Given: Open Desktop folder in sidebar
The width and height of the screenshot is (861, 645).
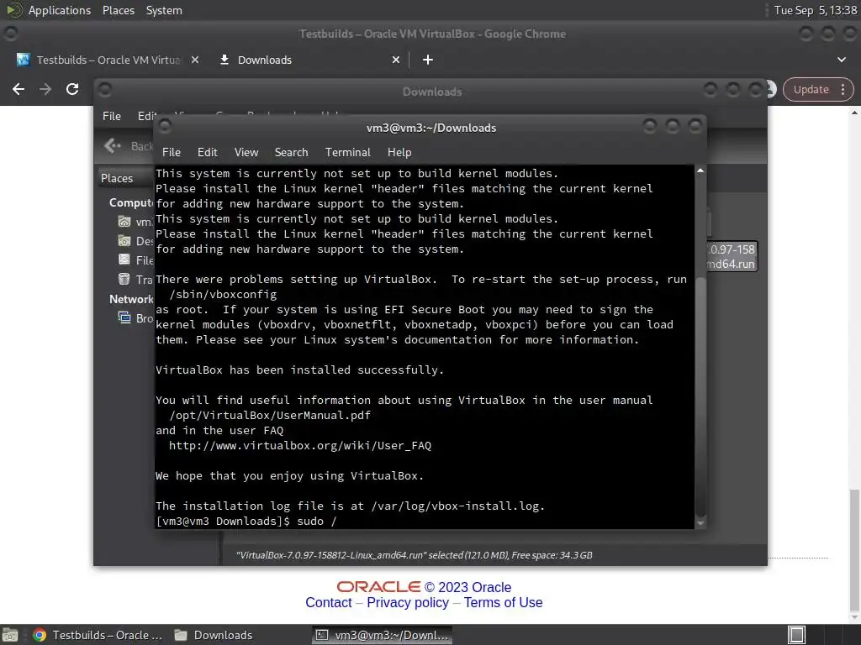Looking at the screenshot, I should coord(135,241).
